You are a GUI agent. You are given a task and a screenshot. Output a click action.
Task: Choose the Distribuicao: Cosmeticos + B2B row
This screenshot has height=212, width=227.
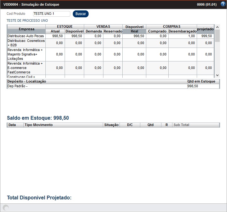tap(26, 43)
